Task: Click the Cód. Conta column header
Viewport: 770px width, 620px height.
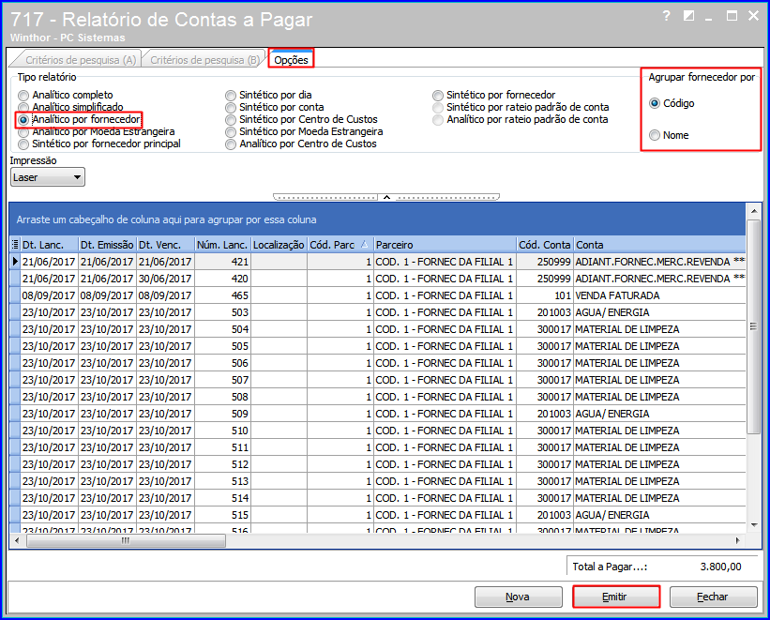Action: [x=545, y=244]
